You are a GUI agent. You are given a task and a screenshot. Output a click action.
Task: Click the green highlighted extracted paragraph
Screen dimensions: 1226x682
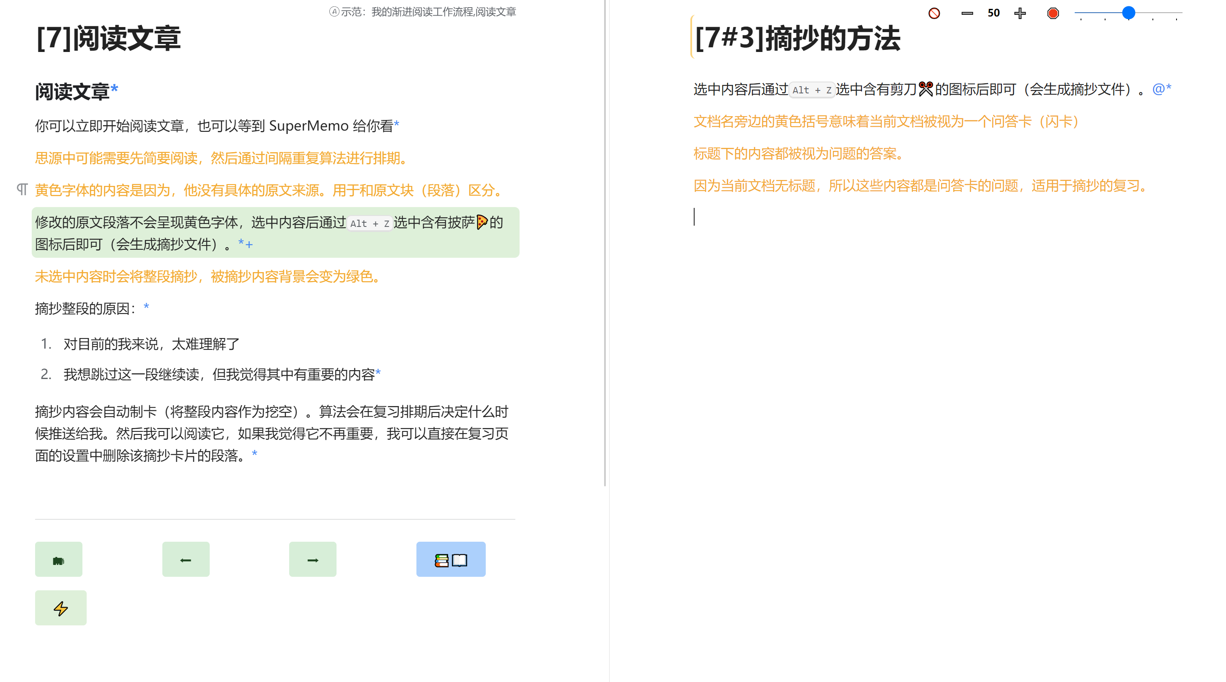(x=275, y=232)
